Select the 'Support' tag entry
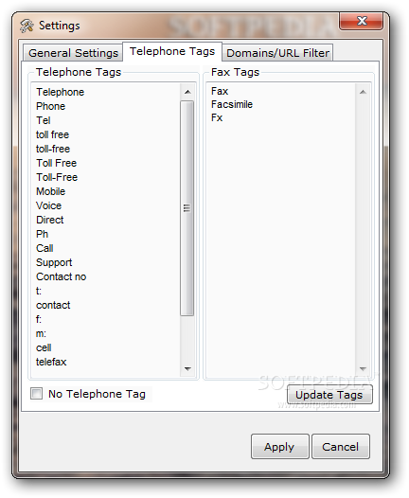The image size is (409, 498). [x=54, y=262]
